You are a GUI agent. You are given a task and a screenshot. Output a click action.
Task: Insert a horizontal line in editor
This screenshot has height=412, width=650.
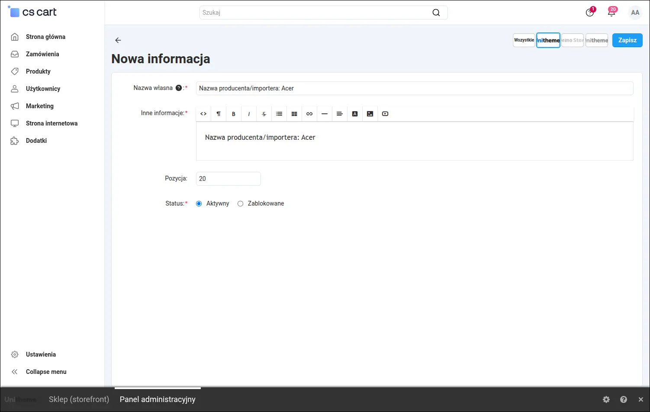coord(325,114)
